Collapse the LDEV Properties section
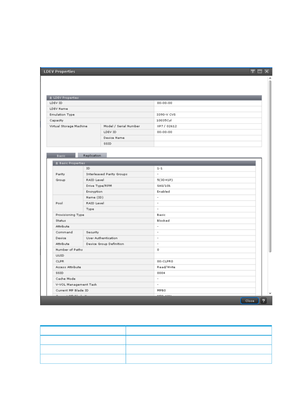This screenshot has width=299, height=398. (x=51, y=98)
